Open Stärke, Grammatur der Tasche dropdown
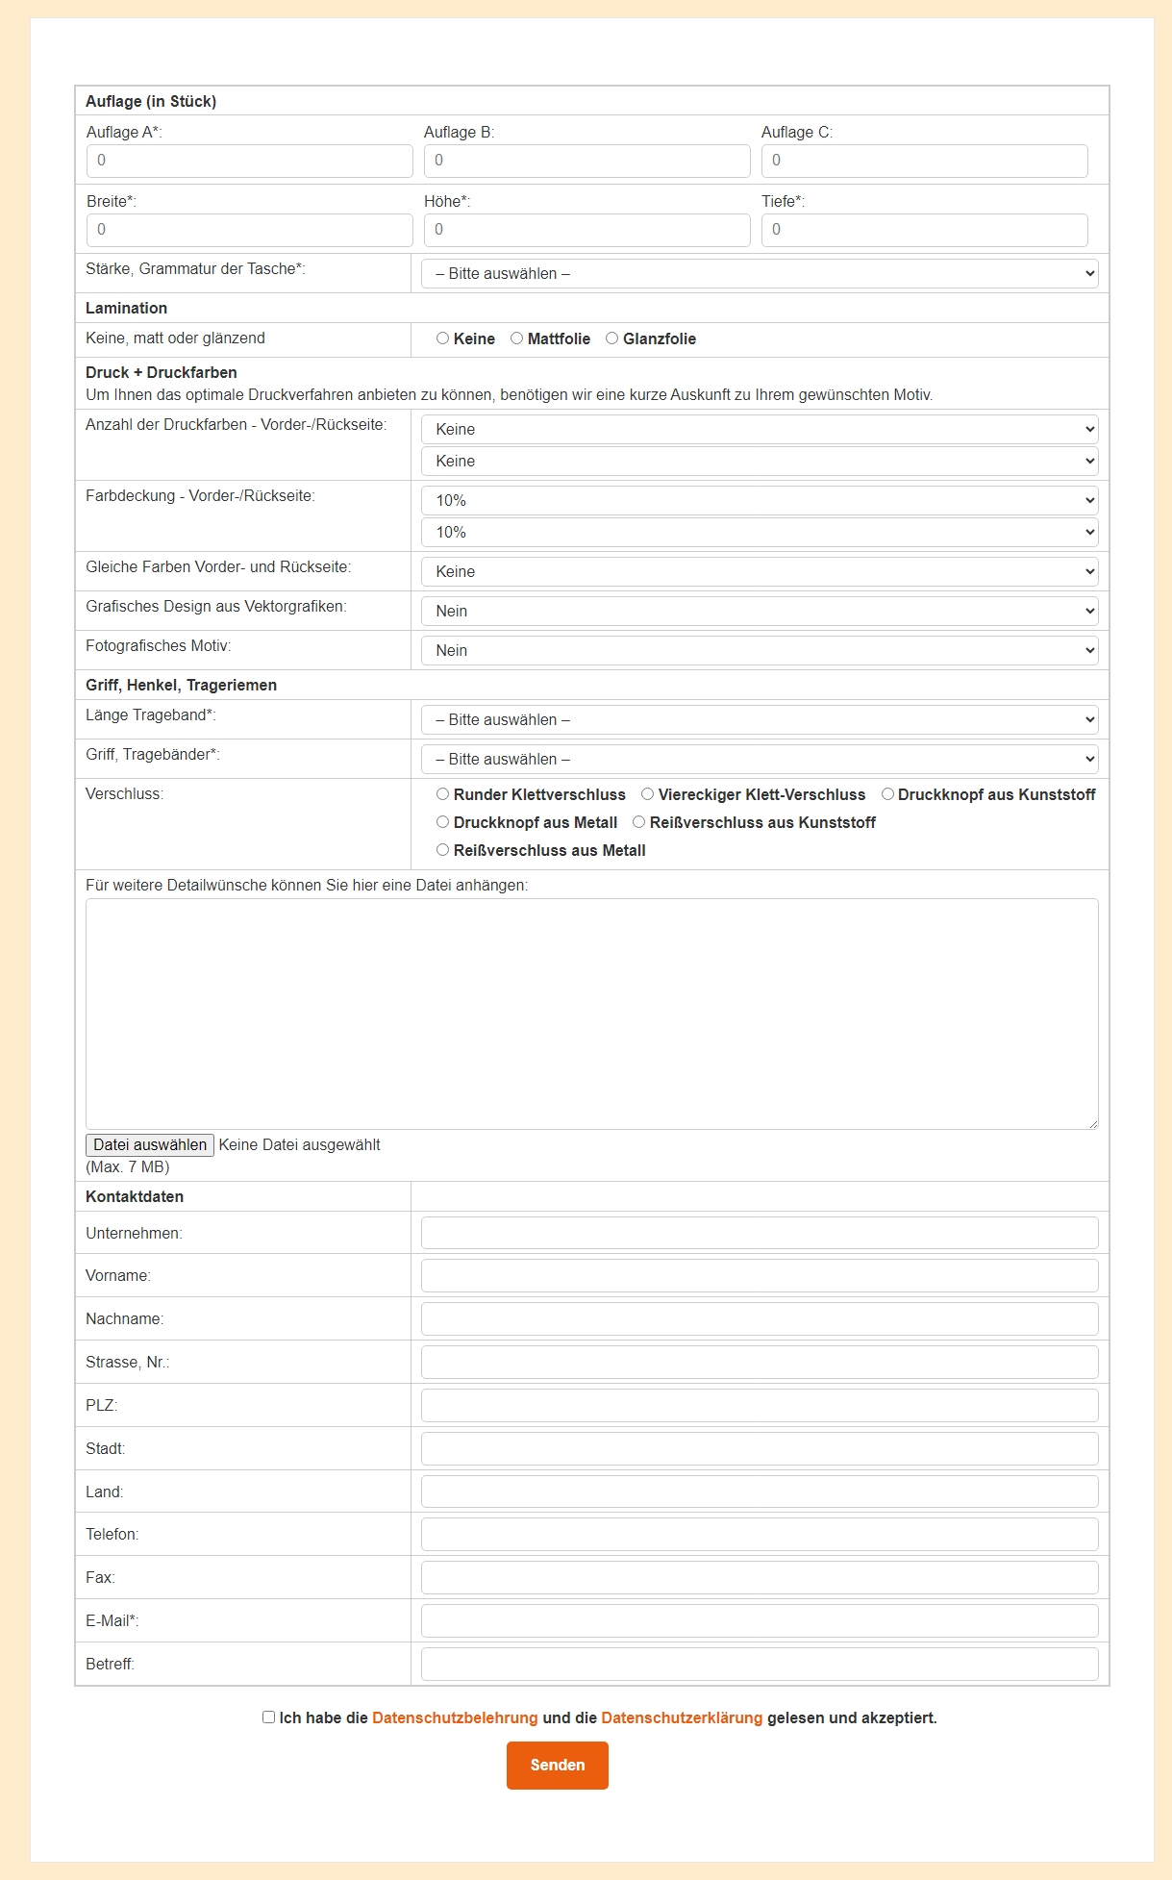This screenshot has height=1880, width=1172. point(760,273)
